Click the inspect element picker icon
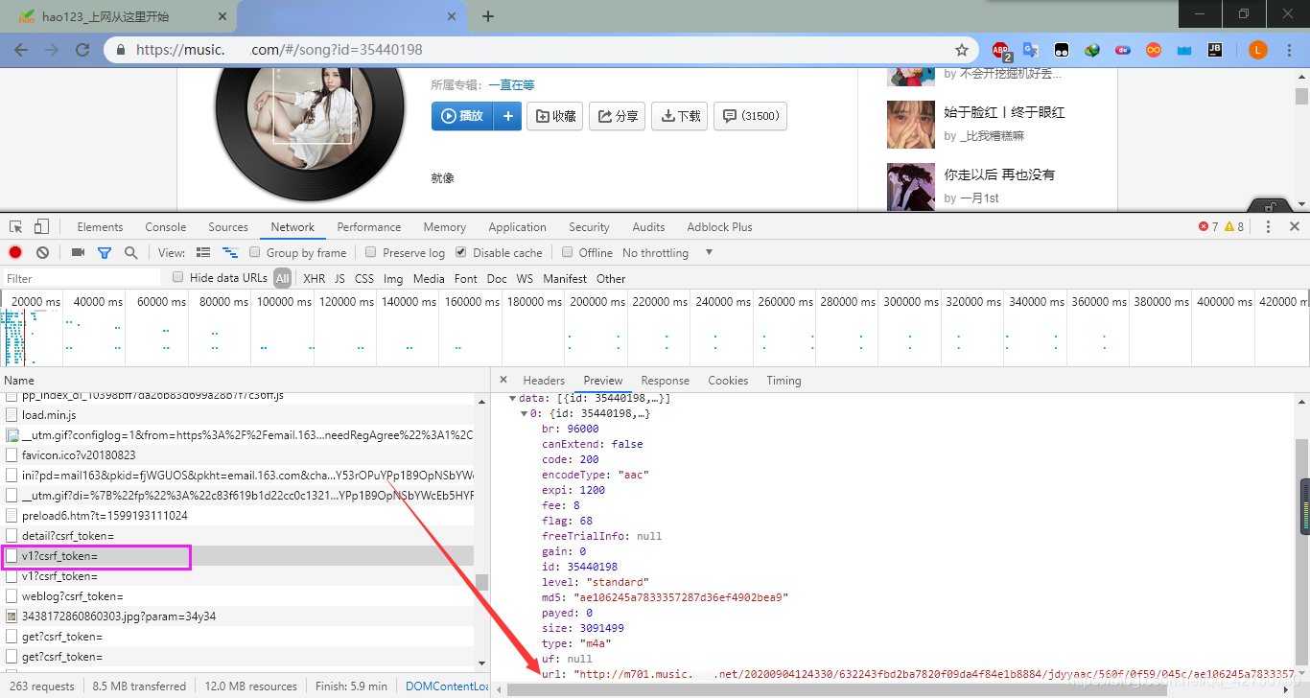 [16, 227]
